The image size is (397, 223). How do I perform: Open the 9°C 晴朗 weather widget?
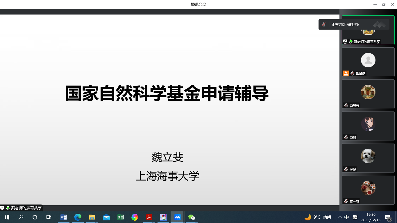pyautogui.click(x=317, y=217)
